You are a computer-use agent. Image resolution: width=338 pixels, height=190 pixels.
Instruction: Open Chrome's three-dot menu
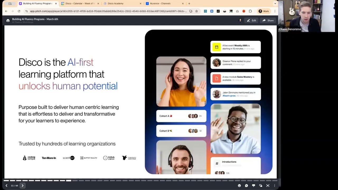click(x=275, y=11)
